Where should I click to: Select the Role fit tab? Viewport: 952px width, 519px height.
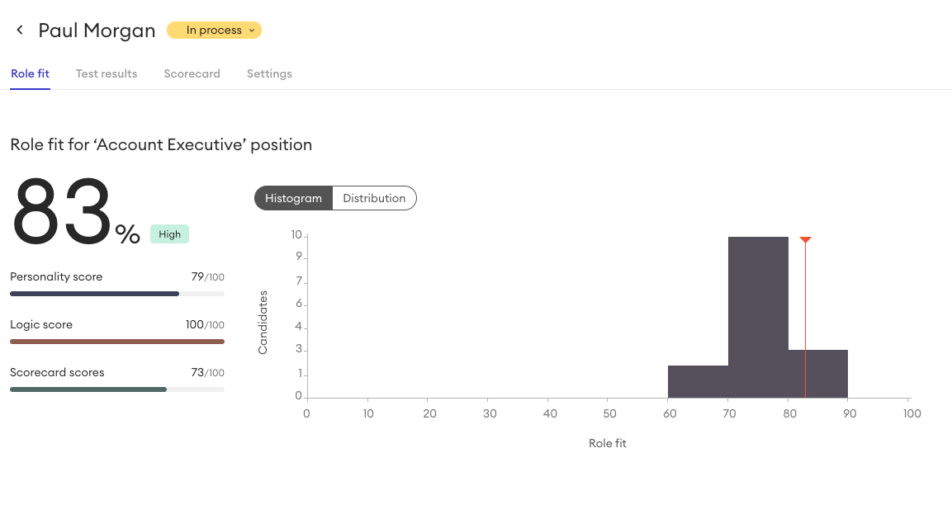coord(30,73)
